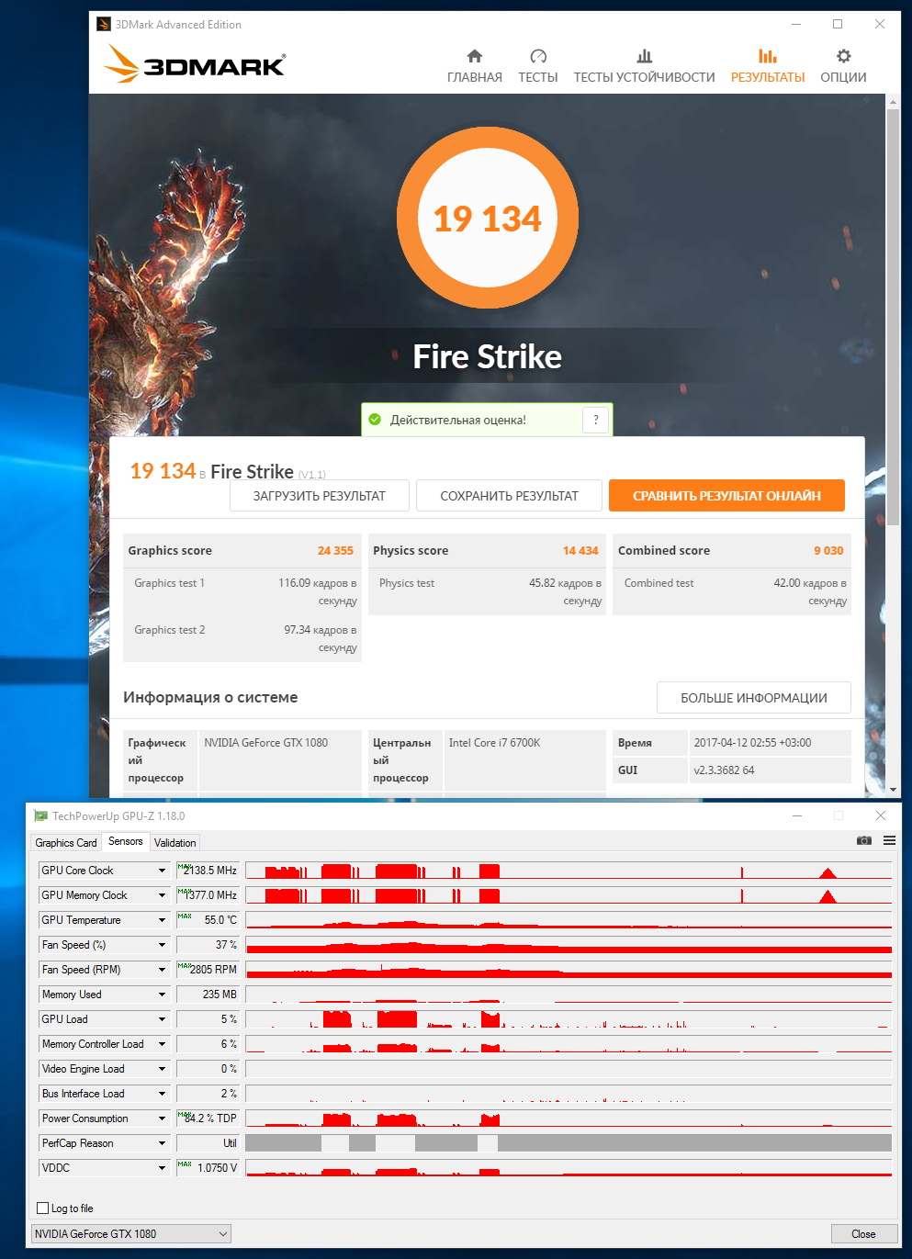
Task: Click the 19 134 score circle
Action: (488, 218)
